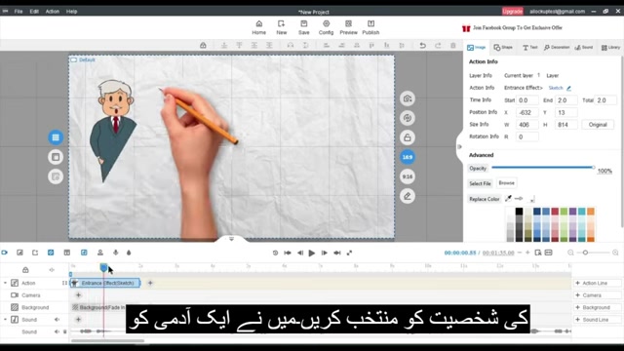Pick the orange color swatch
The image size is (624, 351).
click(x=591, y=212)
